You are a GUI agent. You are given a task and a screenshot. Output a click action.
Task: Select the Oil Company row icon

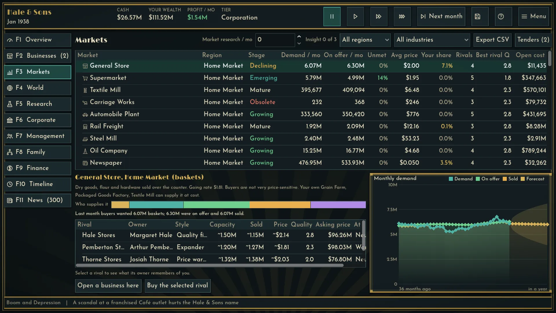[85, 151]
